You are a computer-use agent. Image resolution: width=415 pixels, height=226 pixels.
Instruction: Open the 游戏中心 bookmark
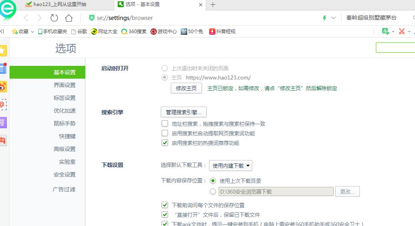[x=163, y=32]
